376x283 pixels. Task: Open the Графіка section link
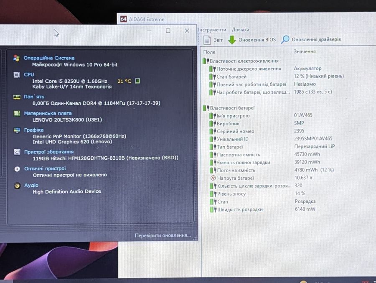pos(34,130)
